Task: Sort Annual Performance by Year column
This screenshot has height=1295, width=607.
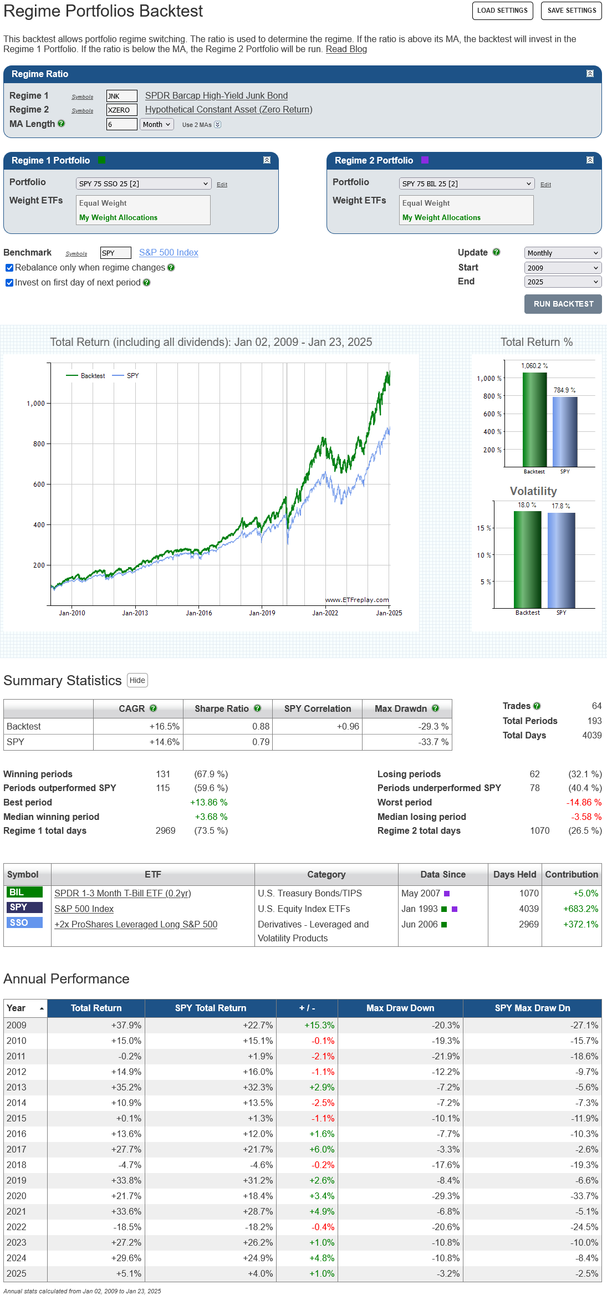Action: point(25,1008)
